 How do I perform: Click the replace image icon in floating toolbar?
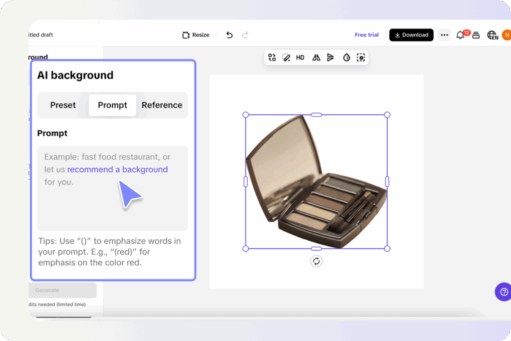point(272,57)
